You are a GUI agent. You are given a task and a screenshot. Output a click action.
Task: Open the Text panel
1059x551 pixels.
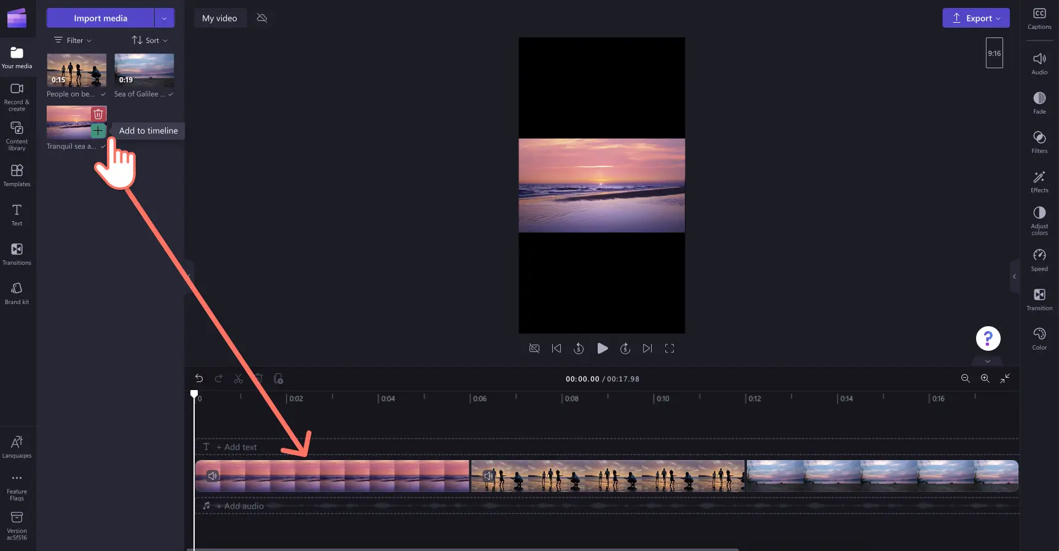coord(17,215)
